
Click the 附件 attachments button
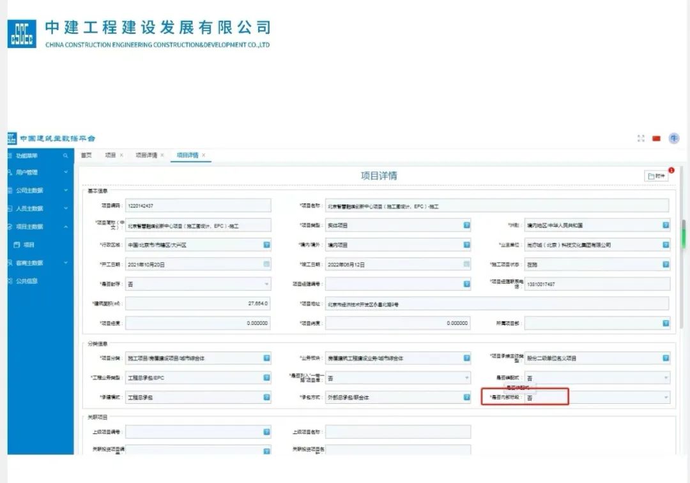click(x=657, y=176)
